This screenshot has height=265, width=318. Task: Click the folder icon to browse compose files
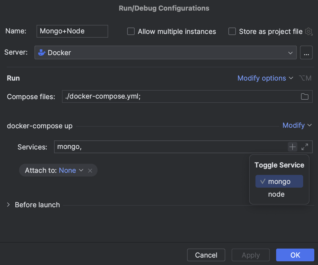click(x=304, y=97)
